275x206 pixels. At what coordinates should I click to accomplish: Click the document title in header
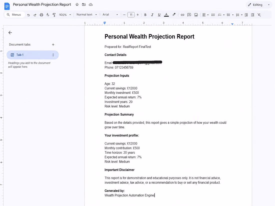pos(42,4)
